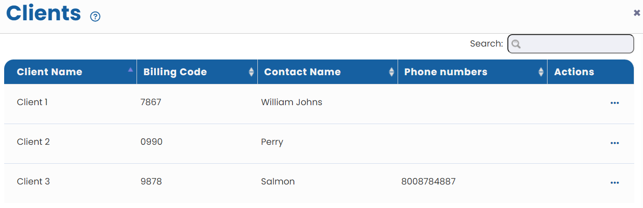Open actions menu for Client 3
Screen dimensions: 643x208
point(614,183)
